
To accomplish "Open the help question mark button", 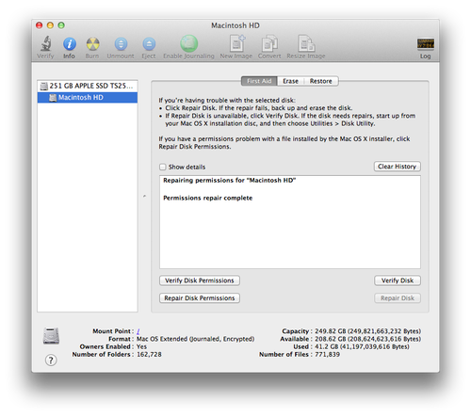I will pos(51,360).
